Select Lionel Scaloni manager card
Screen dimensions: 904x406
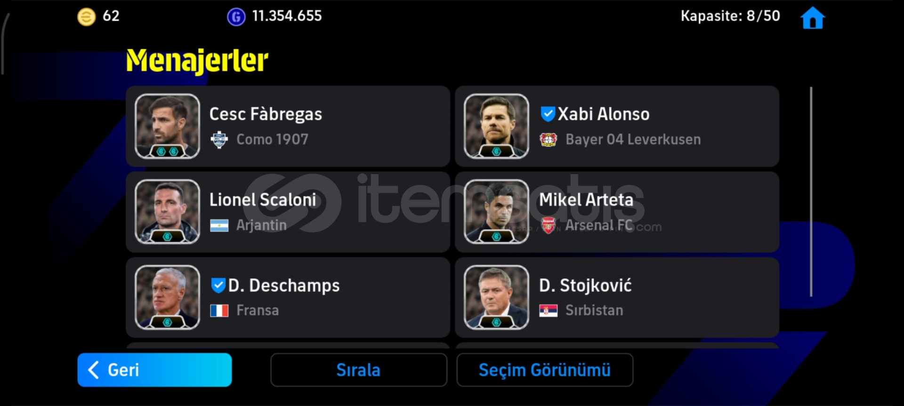(288, 212)
